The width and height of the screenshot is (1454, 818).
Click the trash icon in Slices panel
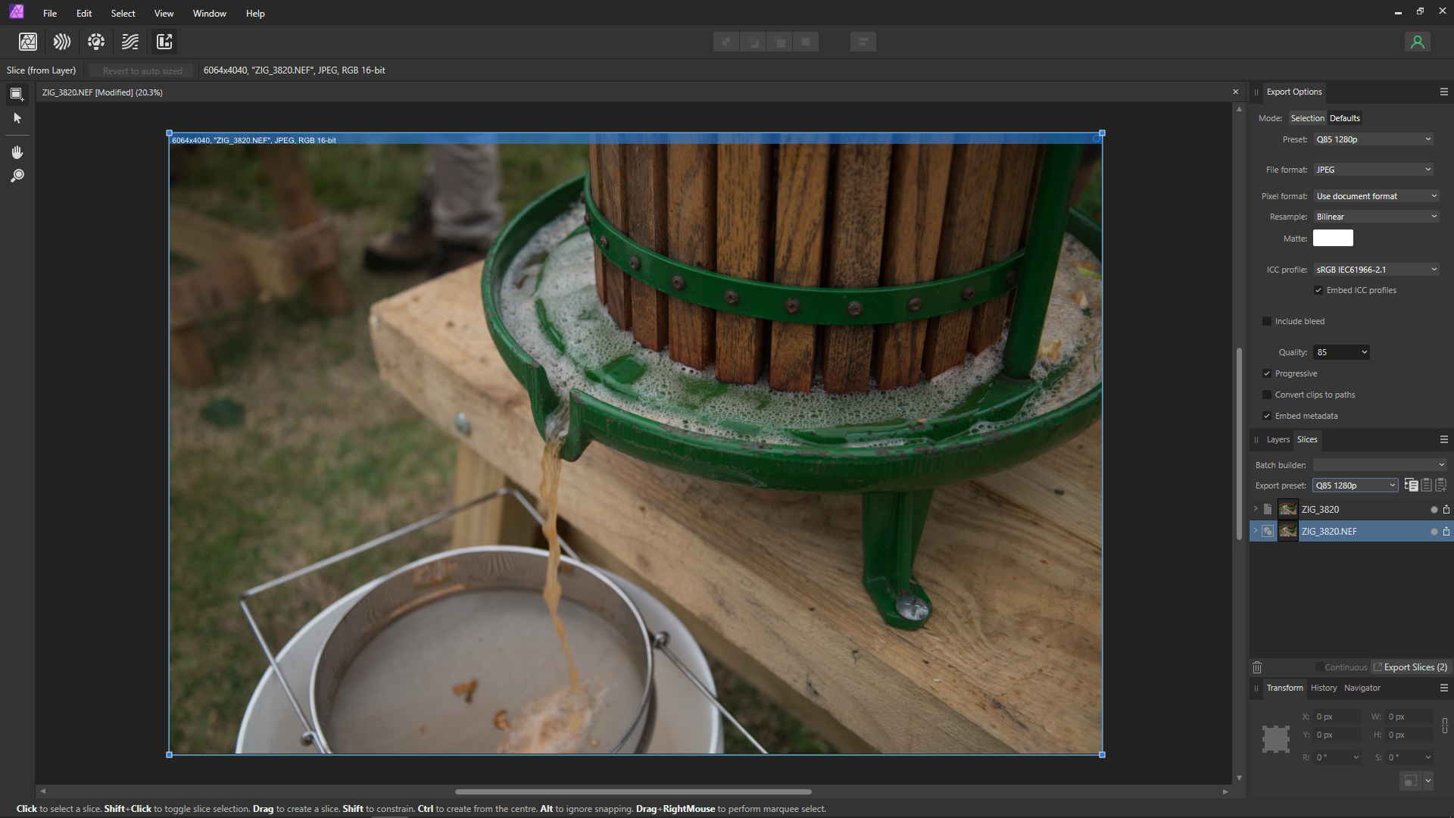1257,667
